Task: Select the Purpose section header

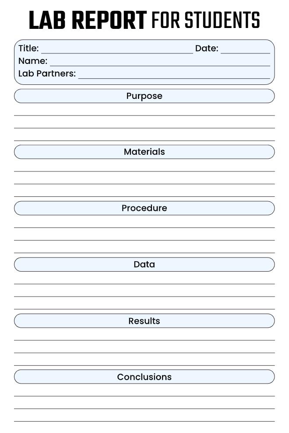Action: [144, 96]
